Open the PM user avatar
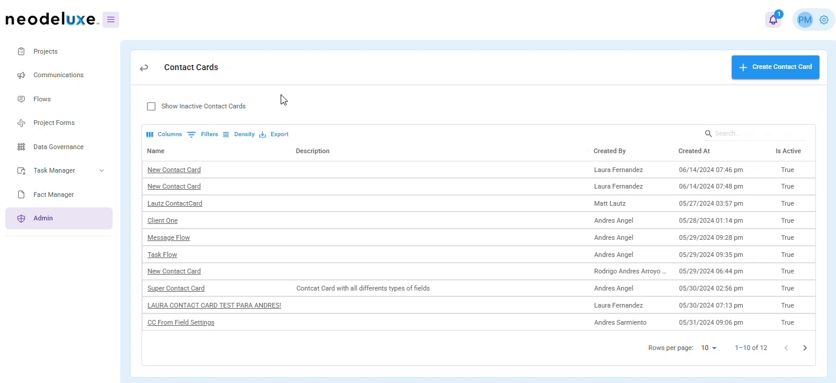Screen dimensions: 836x383 click(805, 20)
